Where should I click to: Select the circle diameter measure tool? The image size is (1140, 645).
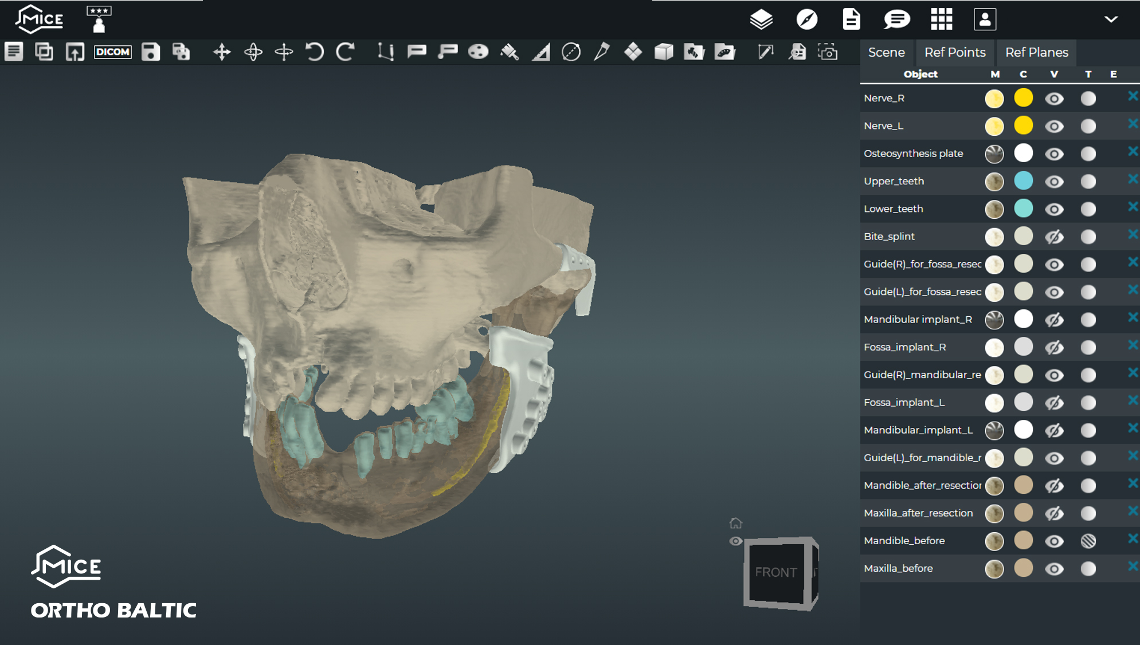point(571,52)
